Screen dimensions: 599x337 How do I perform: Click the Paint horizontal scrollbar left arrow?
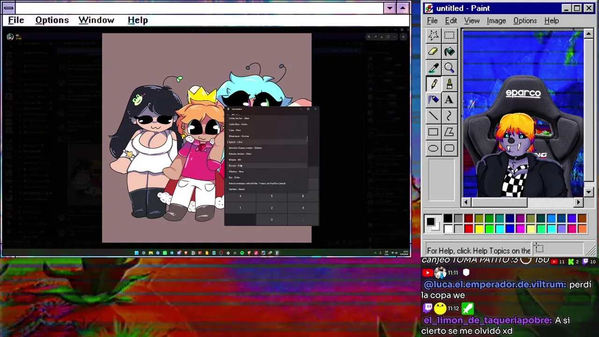pos(466,202)
